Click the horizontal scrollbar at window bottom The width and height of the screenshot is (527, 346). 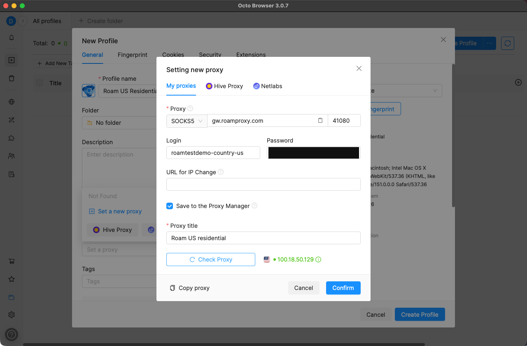click(x=224, y=344)
